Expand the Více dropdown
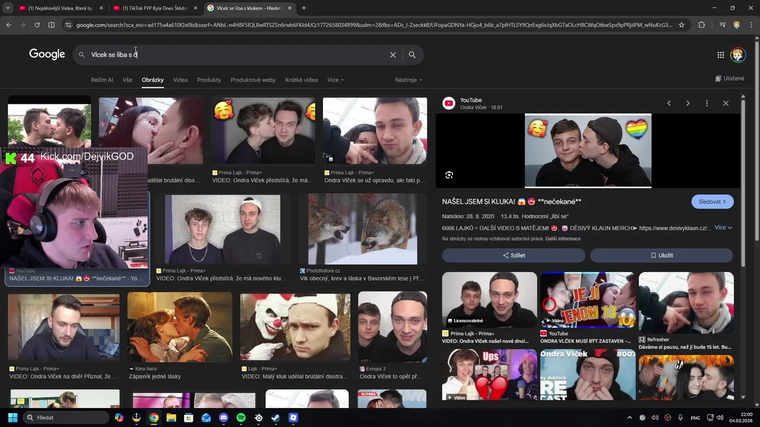 coord(335,80)
